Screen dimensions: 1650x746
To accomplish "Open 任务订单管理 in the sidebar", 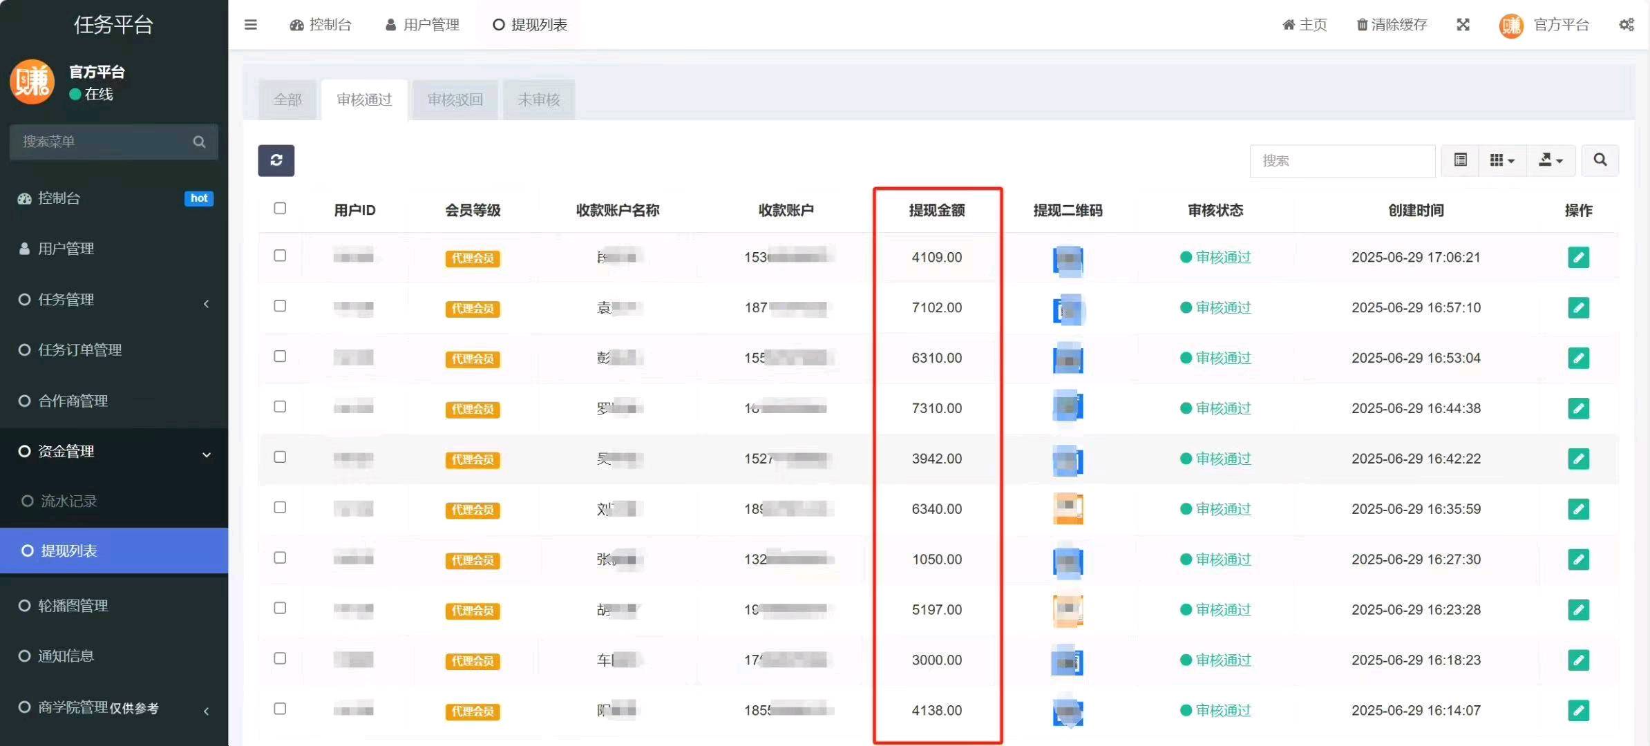I will (x=114, y=350).
